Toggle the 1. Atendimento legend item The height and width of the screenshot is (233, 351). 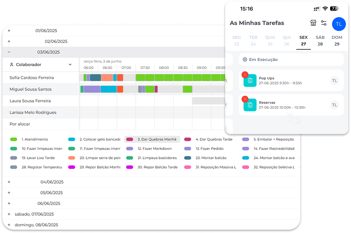[29, 139]
